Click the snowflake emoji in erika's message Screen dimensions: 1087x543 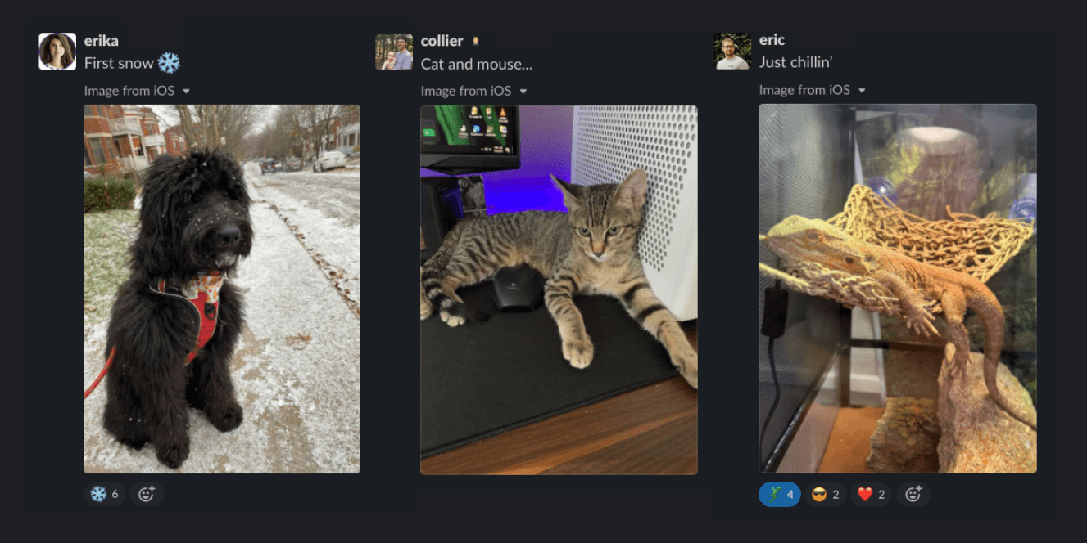click(169, 63)
